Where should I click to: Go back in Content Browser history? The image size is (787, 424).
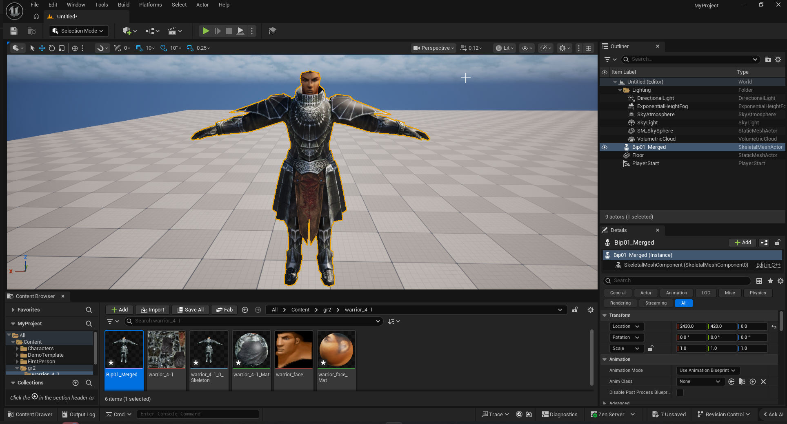tap(245, 310)
